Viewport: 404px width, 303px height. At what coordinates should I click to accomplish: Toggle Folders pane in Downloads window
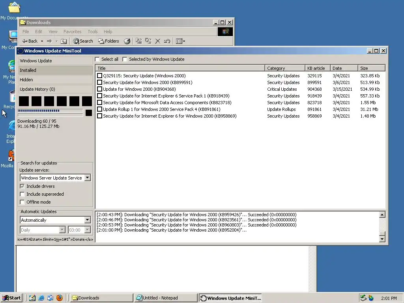coord(109,41)
